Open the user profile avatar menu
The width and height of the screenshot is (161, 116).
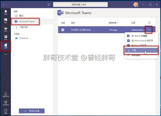(136, 5)
